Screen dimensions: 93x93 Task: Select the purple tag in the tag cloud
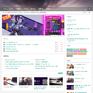(77, 52)
